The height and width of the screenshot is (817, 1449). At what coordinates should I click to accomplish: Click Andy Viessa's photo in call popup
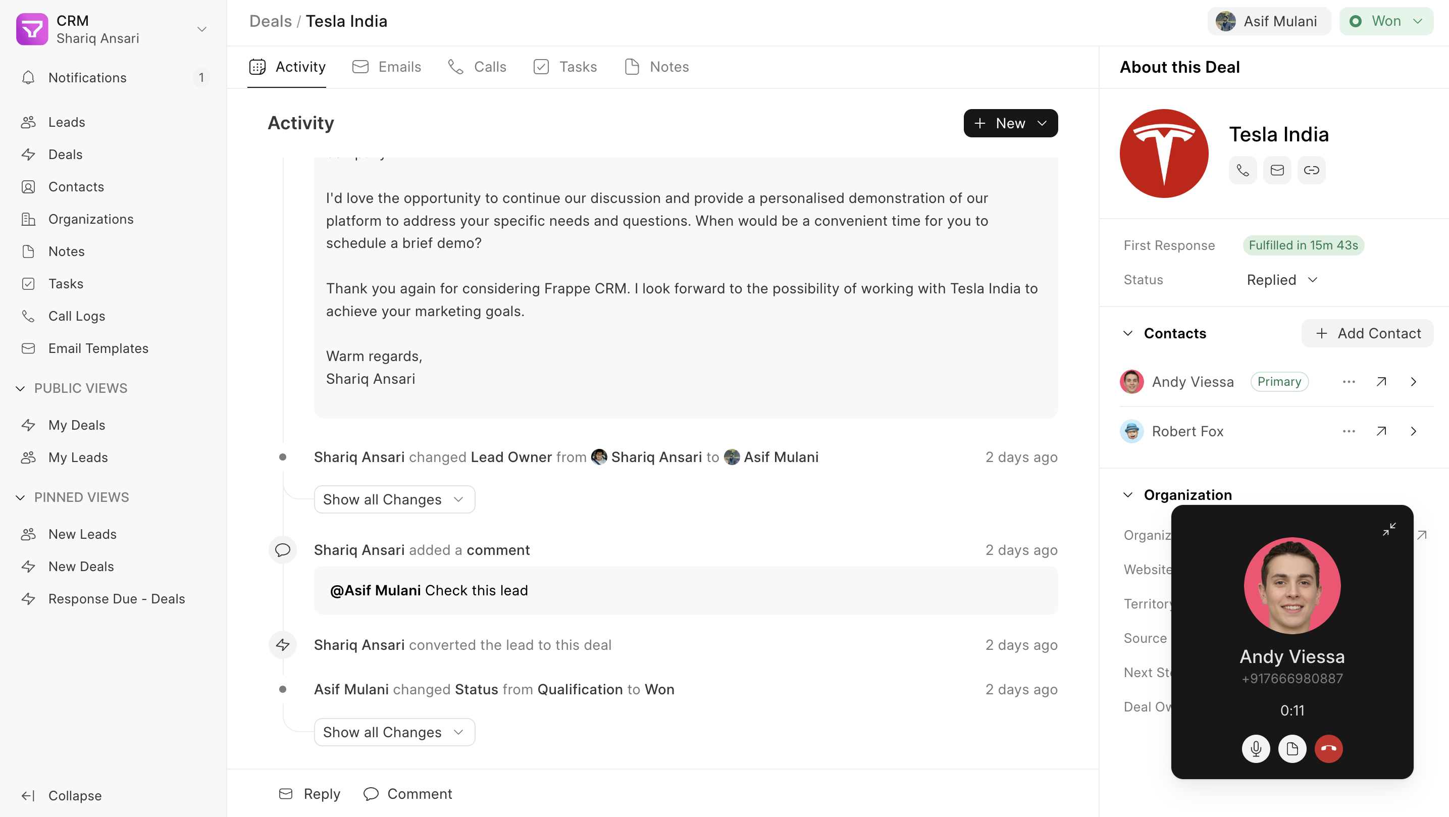(1292, 586)
